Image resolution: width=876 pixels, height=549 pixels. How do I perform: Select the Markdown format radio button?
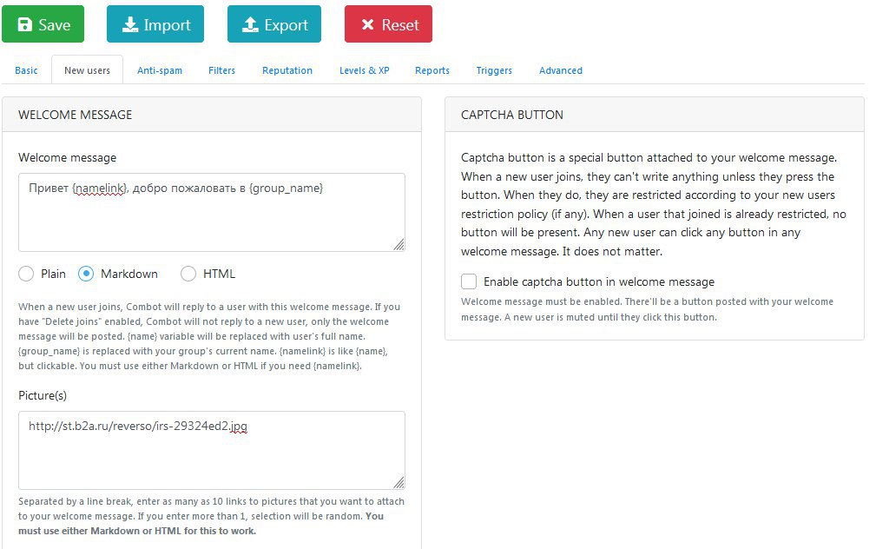[x=86, y=274]
